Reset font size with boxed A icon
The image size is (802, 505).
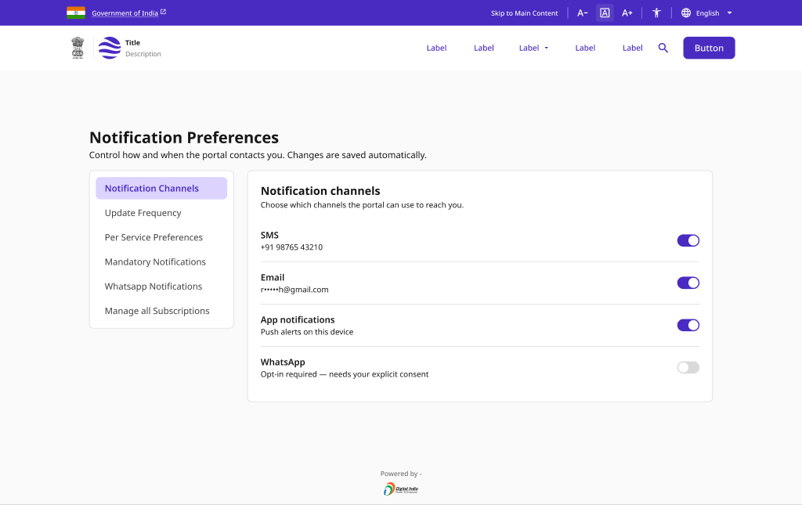pos(605,13)
